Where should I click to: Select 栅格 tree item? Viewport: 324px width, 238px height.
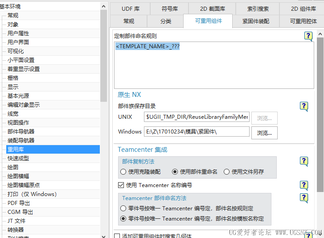tap(13, 78)
